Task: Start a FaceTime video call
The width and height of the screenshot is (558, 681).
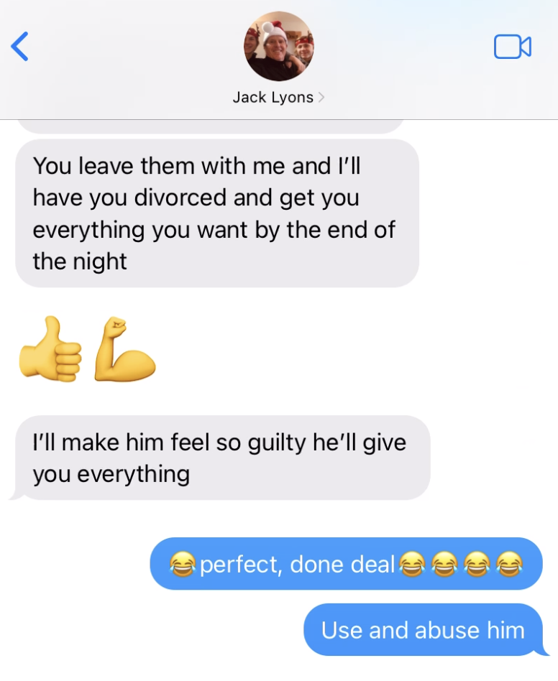Action: point(513,47)
